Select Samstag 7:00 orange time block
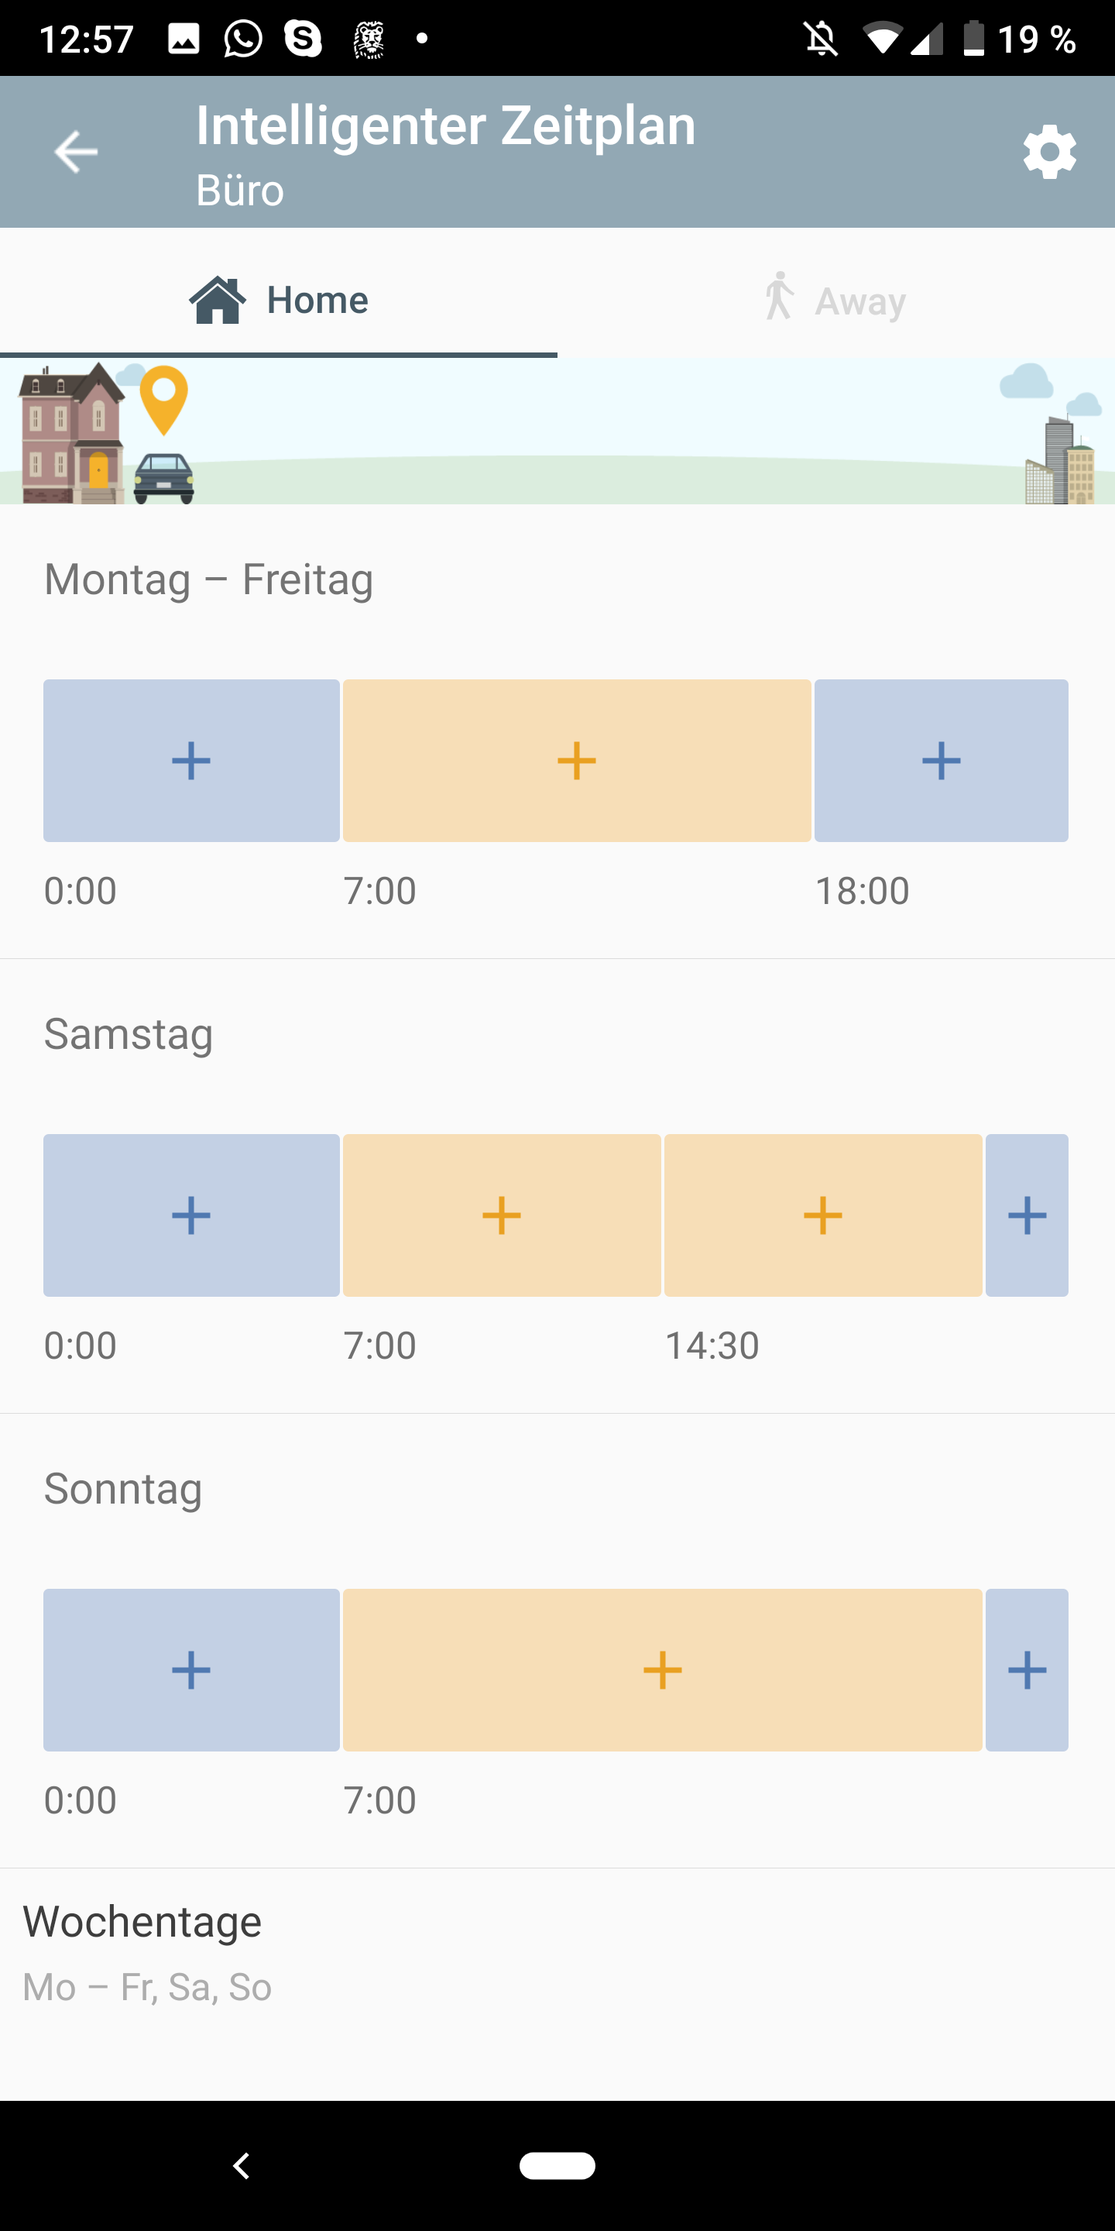Image resolution: width=1115 pixels, height=2231 pixels. click(501, 1215)
